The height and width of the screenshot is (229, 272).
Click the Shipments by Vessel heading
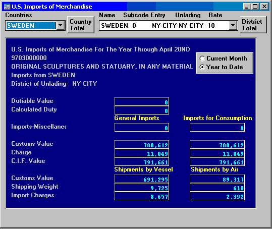click(x=143, y=169)
